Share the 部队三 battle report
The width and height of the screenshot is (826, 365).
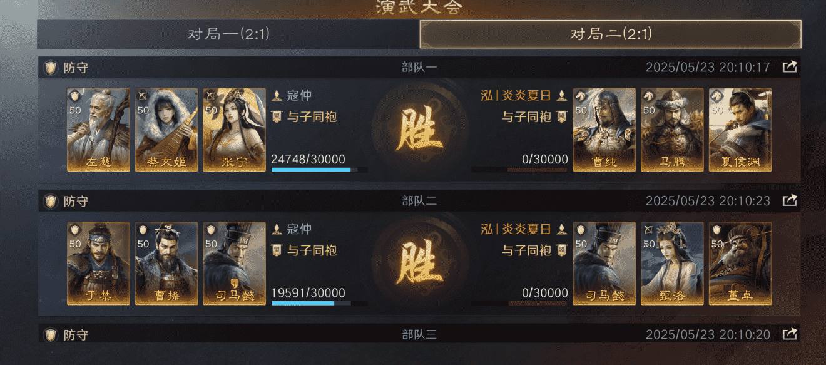[x=790, y=334]
